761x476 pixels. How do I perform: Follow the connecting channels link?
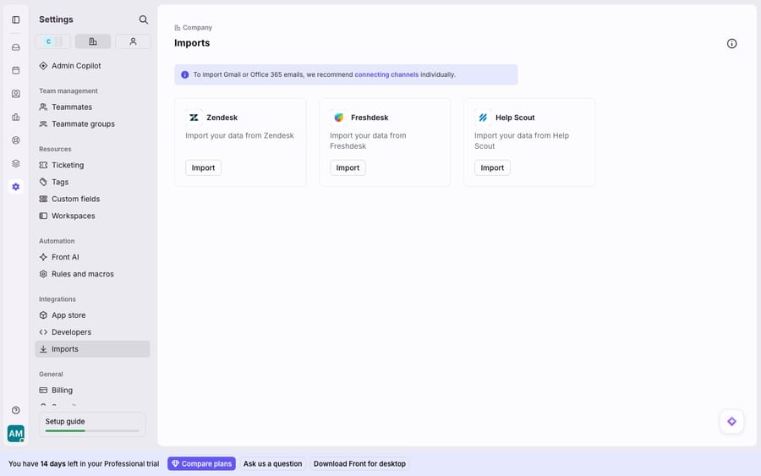point(386,74)
